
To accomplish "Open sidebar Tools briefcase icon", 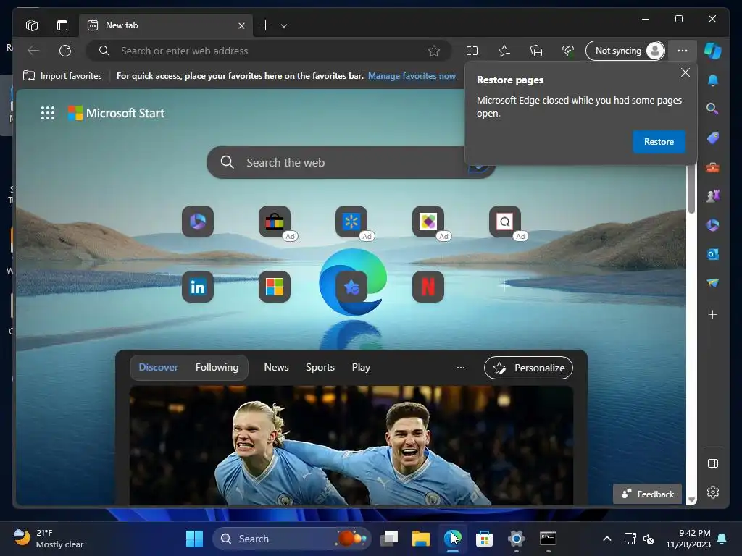I will tap(713, 167).
